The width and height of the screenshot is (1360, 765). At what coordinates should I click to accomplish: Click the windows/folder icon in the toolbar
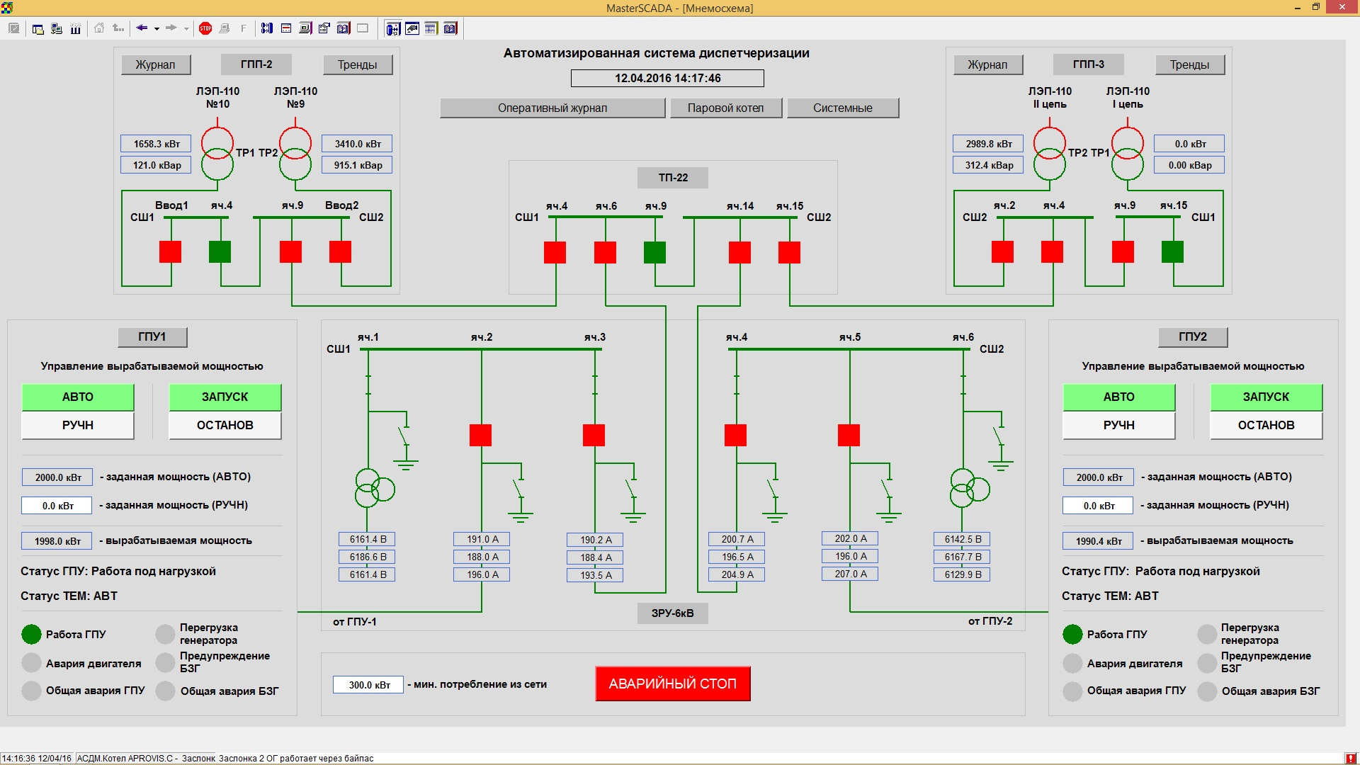pos(38,28)
